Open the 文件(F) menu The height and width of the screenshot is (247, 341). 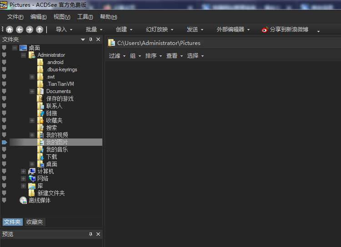(15, 17)
